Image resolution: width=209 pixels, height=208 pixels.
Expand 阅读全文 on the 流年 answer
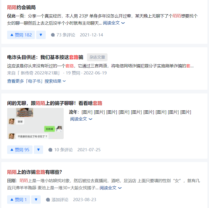coord(81,119)
